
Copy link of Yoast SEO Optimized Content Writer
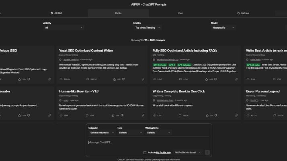pyautogui.click(x=143, y=79)
